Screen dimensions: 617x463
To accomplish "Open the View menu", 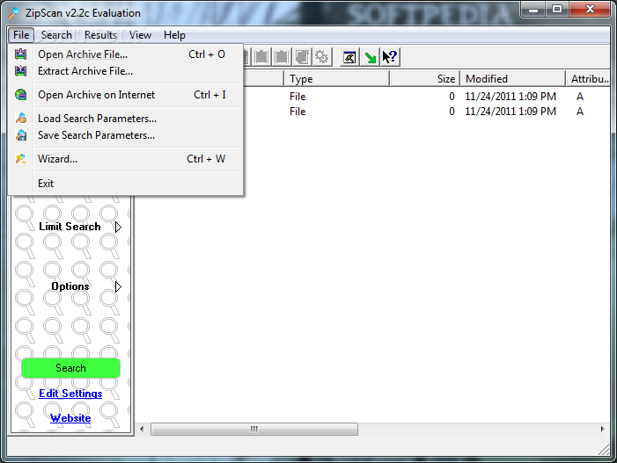I will [x=140, y=35].
